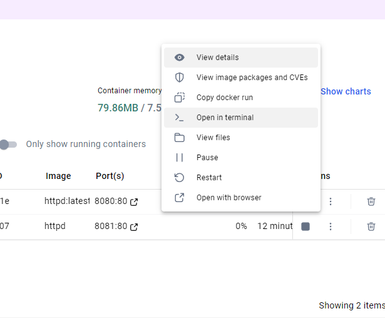Image resolution: width=385 pixels, height=321 pixels.
Task: Delete the httpd container using trash icon
Action: coord(371,227)
